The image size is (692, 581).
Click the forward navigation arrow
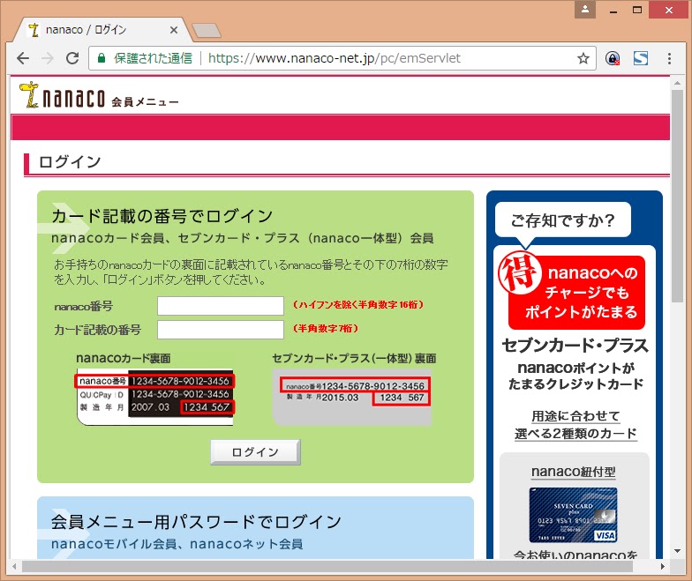(48, 58)
